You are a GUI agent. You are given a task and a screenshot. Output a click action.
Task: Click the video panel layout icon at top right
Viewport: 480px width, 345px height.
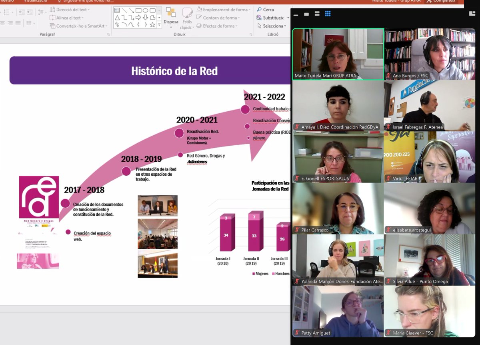(472, 13)
